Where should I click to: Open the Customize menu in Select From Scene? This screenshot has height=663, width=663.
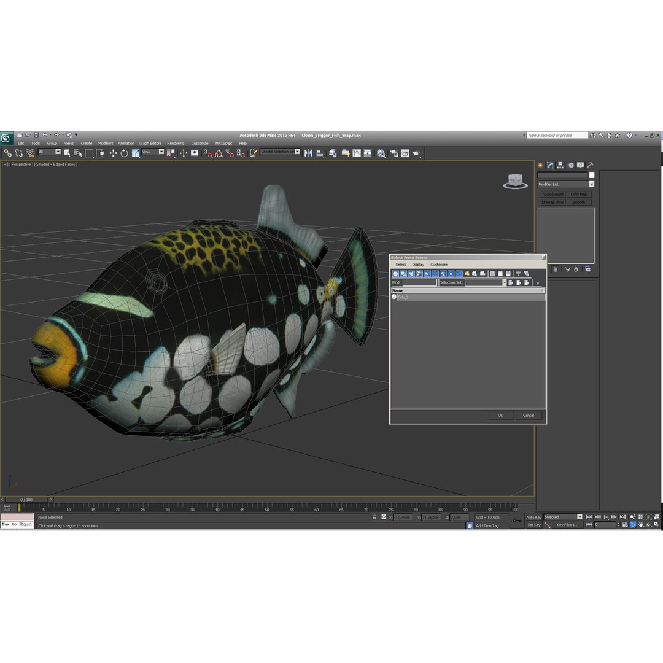(439, 264)
